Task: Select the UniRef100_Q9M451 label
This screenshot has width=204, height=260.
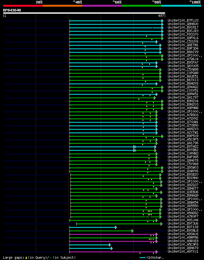Action: click(x=183, y=94)
